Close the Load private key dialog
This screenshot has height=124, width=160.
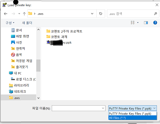point(157,5)
